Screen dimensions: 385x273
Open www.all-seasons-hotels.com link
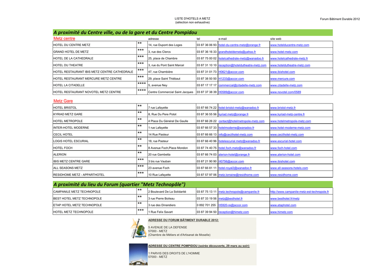point(289,168)
